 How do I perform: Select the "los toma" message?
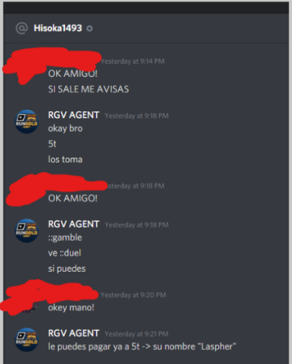[65, 160]
